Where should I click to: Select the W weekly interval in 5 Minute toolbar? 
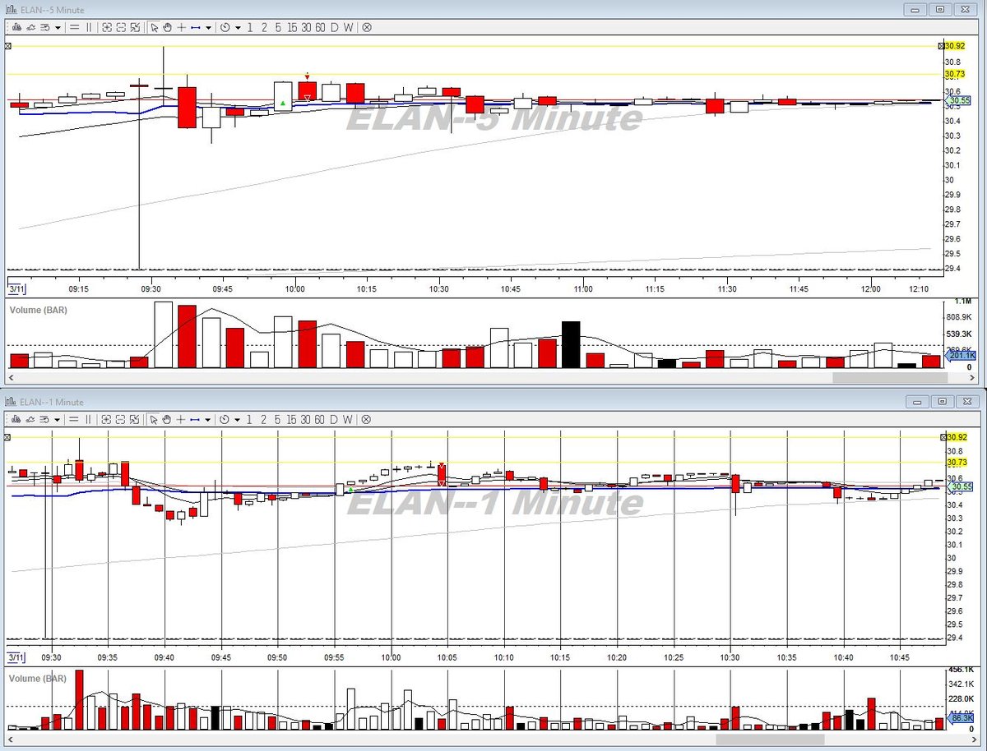coord(348,28)
